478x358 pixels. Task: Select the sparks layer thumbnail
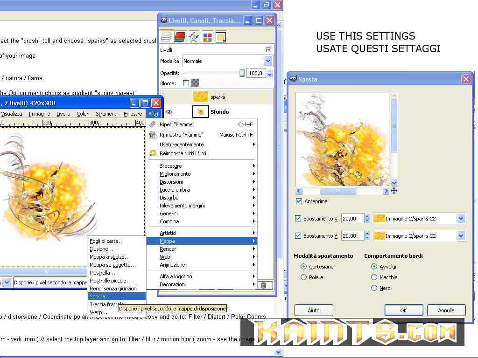[201, 97]
